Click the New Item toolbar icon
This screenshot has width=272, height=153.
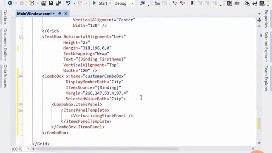(31, 3)
